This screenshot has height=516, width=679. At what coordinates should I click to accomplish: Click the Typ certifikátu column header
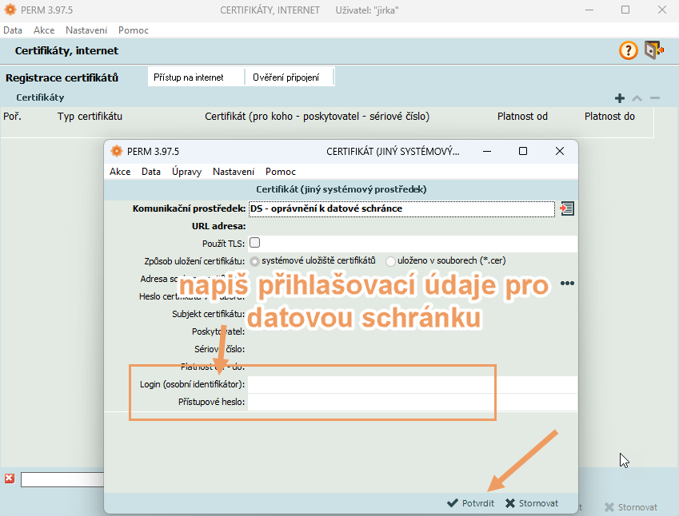(90, 117)
